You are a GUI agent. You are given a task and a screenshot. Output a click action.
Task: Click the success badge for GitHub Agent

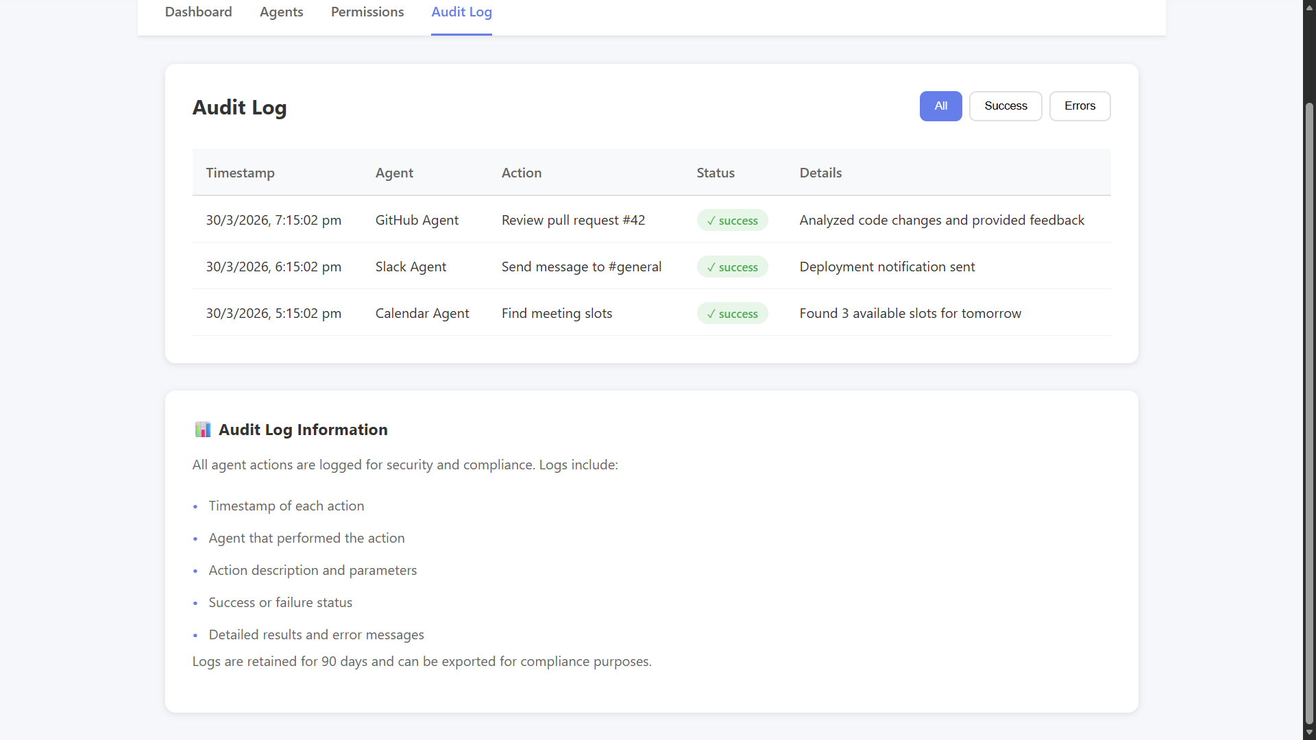732,221
